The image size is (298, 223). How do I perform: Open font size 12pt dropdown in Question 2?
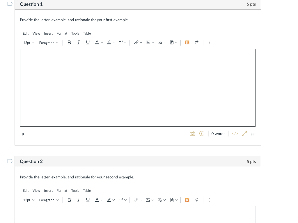click(29, 200)
